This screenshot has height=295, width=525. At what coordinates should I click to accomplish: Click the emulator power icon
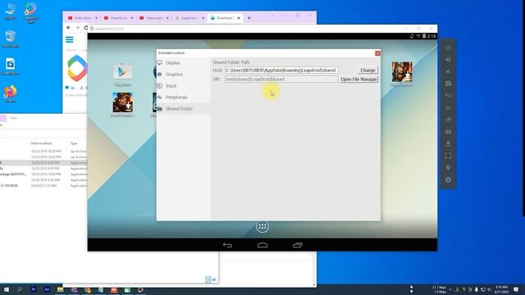[x=448, y=48]
